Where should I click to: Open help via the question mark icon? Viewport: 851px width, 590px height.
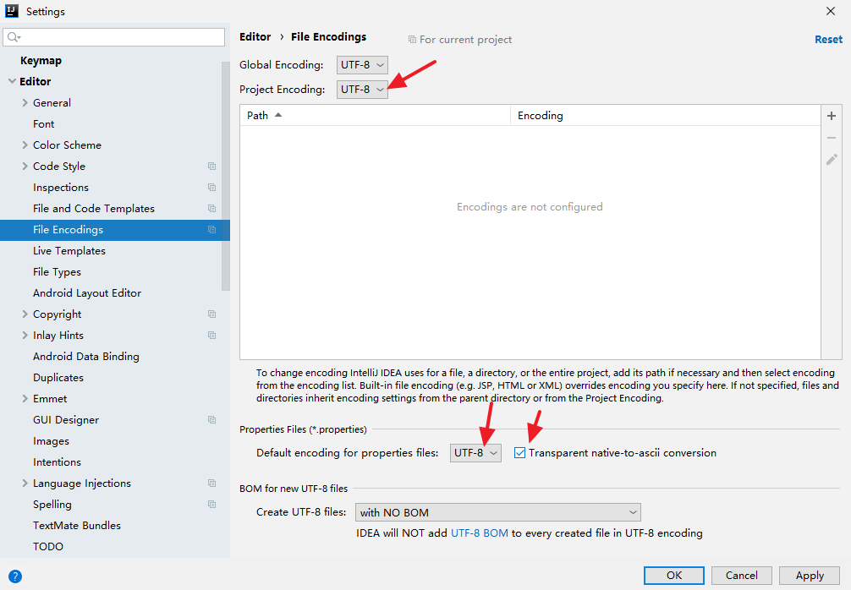click(15, 576)
